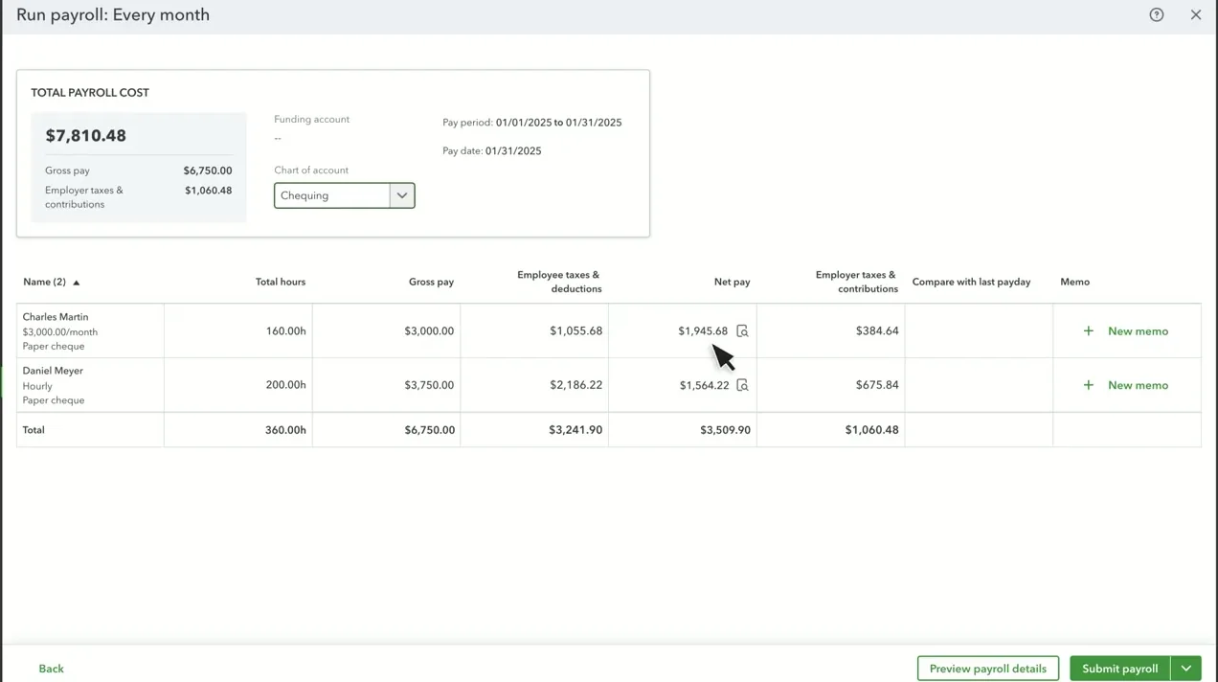Click the $6,750.00 total gross pay cell

click(x=429, y=430)
